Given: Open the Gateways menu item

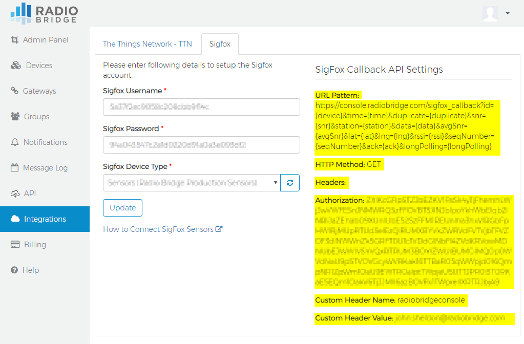Looking at the screenshot, I should click(45, 91).
